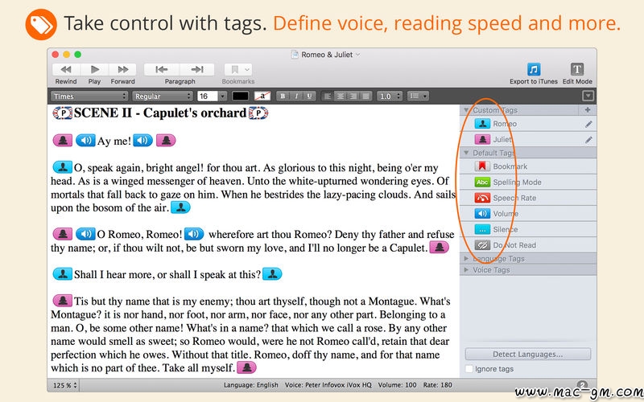Insert a Bookmark tag
Viewport: 644px width, 402px height.
[528, 166]
